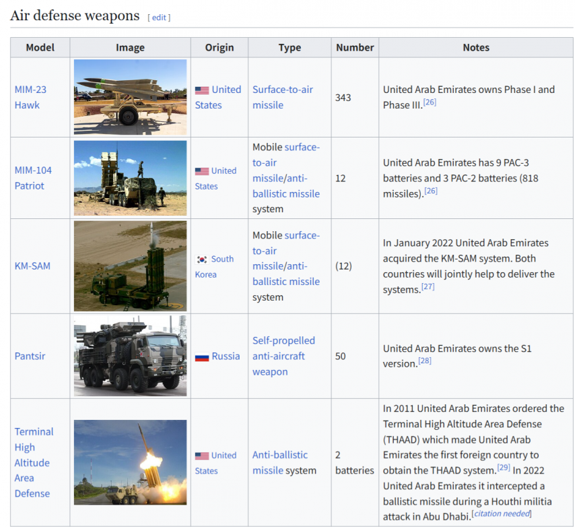Click the US flag icon in MIM-23 Hawk row
This screenshot has width=575, height=527.
pos(202,90)
